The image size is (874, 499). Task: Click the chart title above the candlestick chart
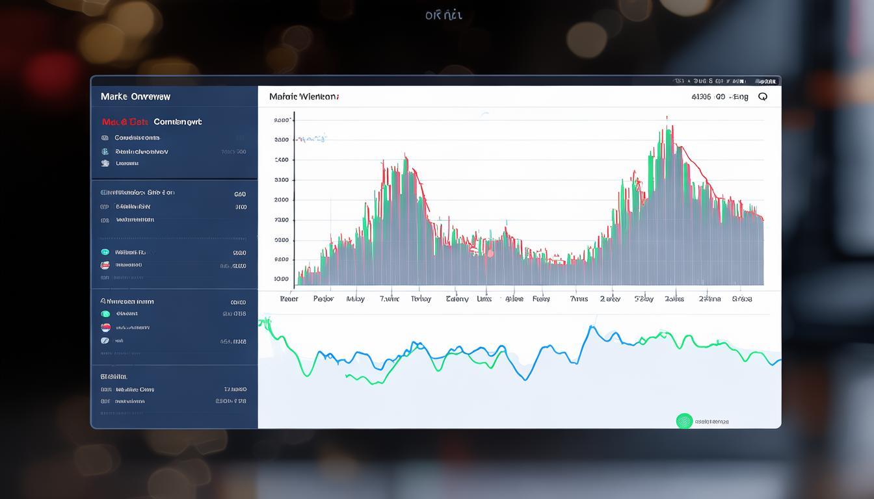(303, 97)
